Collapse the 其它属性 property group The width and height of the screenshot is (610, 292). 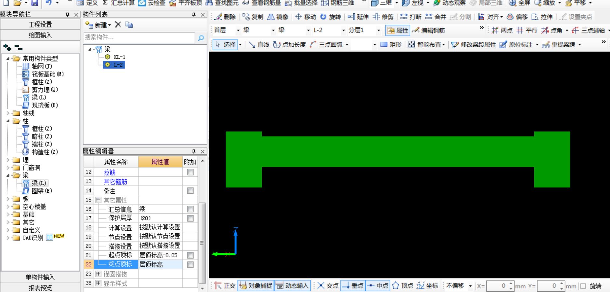(x=98, y=200)
